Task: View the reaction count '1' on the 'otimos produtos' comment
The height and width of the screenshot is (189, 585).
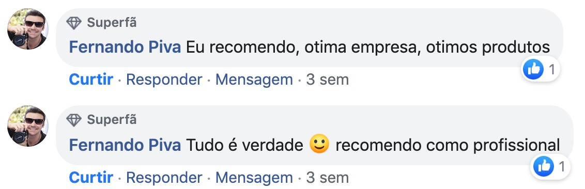Action: point(552,69)
